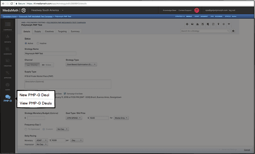
Task: Reload the page in the browser
Action: pyautogui.click(x=11, y=3)
